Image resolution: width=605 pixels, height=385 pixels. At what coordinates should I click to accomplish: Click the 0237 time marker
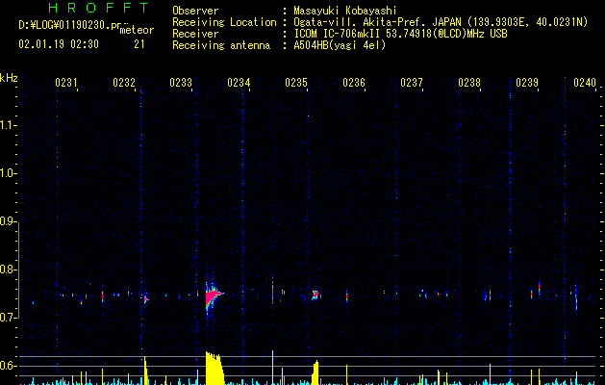[412, 83]
